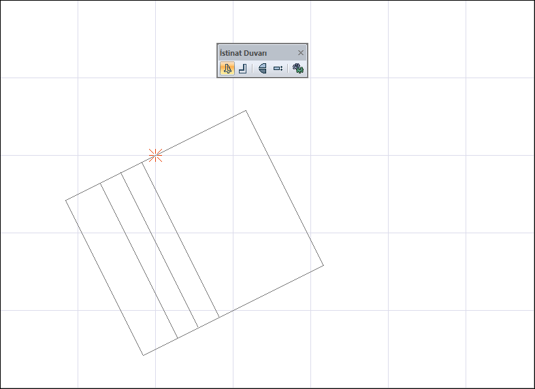
Task: Select the L-shaped retaining wall tool
Action: (242, 69)
